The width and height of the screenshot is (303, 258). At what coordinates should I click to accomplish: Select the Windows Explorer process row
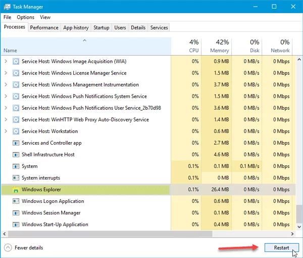(148, 190)
